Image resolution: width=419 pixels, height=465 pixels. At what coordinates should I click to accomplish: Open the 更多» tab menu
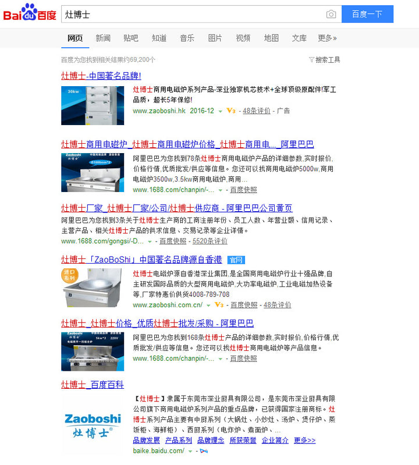[x=327, y=38]
